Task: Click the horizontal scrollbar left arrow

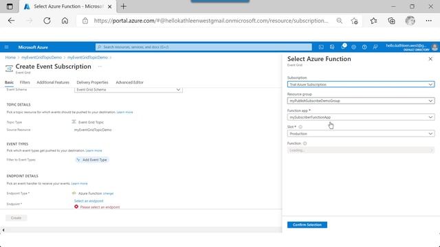Action: pyautogui.click(x=3, y=230)
